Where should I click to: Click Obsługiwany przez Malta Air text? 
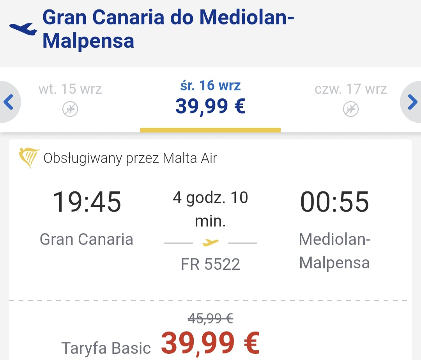(x=130, y=158)
